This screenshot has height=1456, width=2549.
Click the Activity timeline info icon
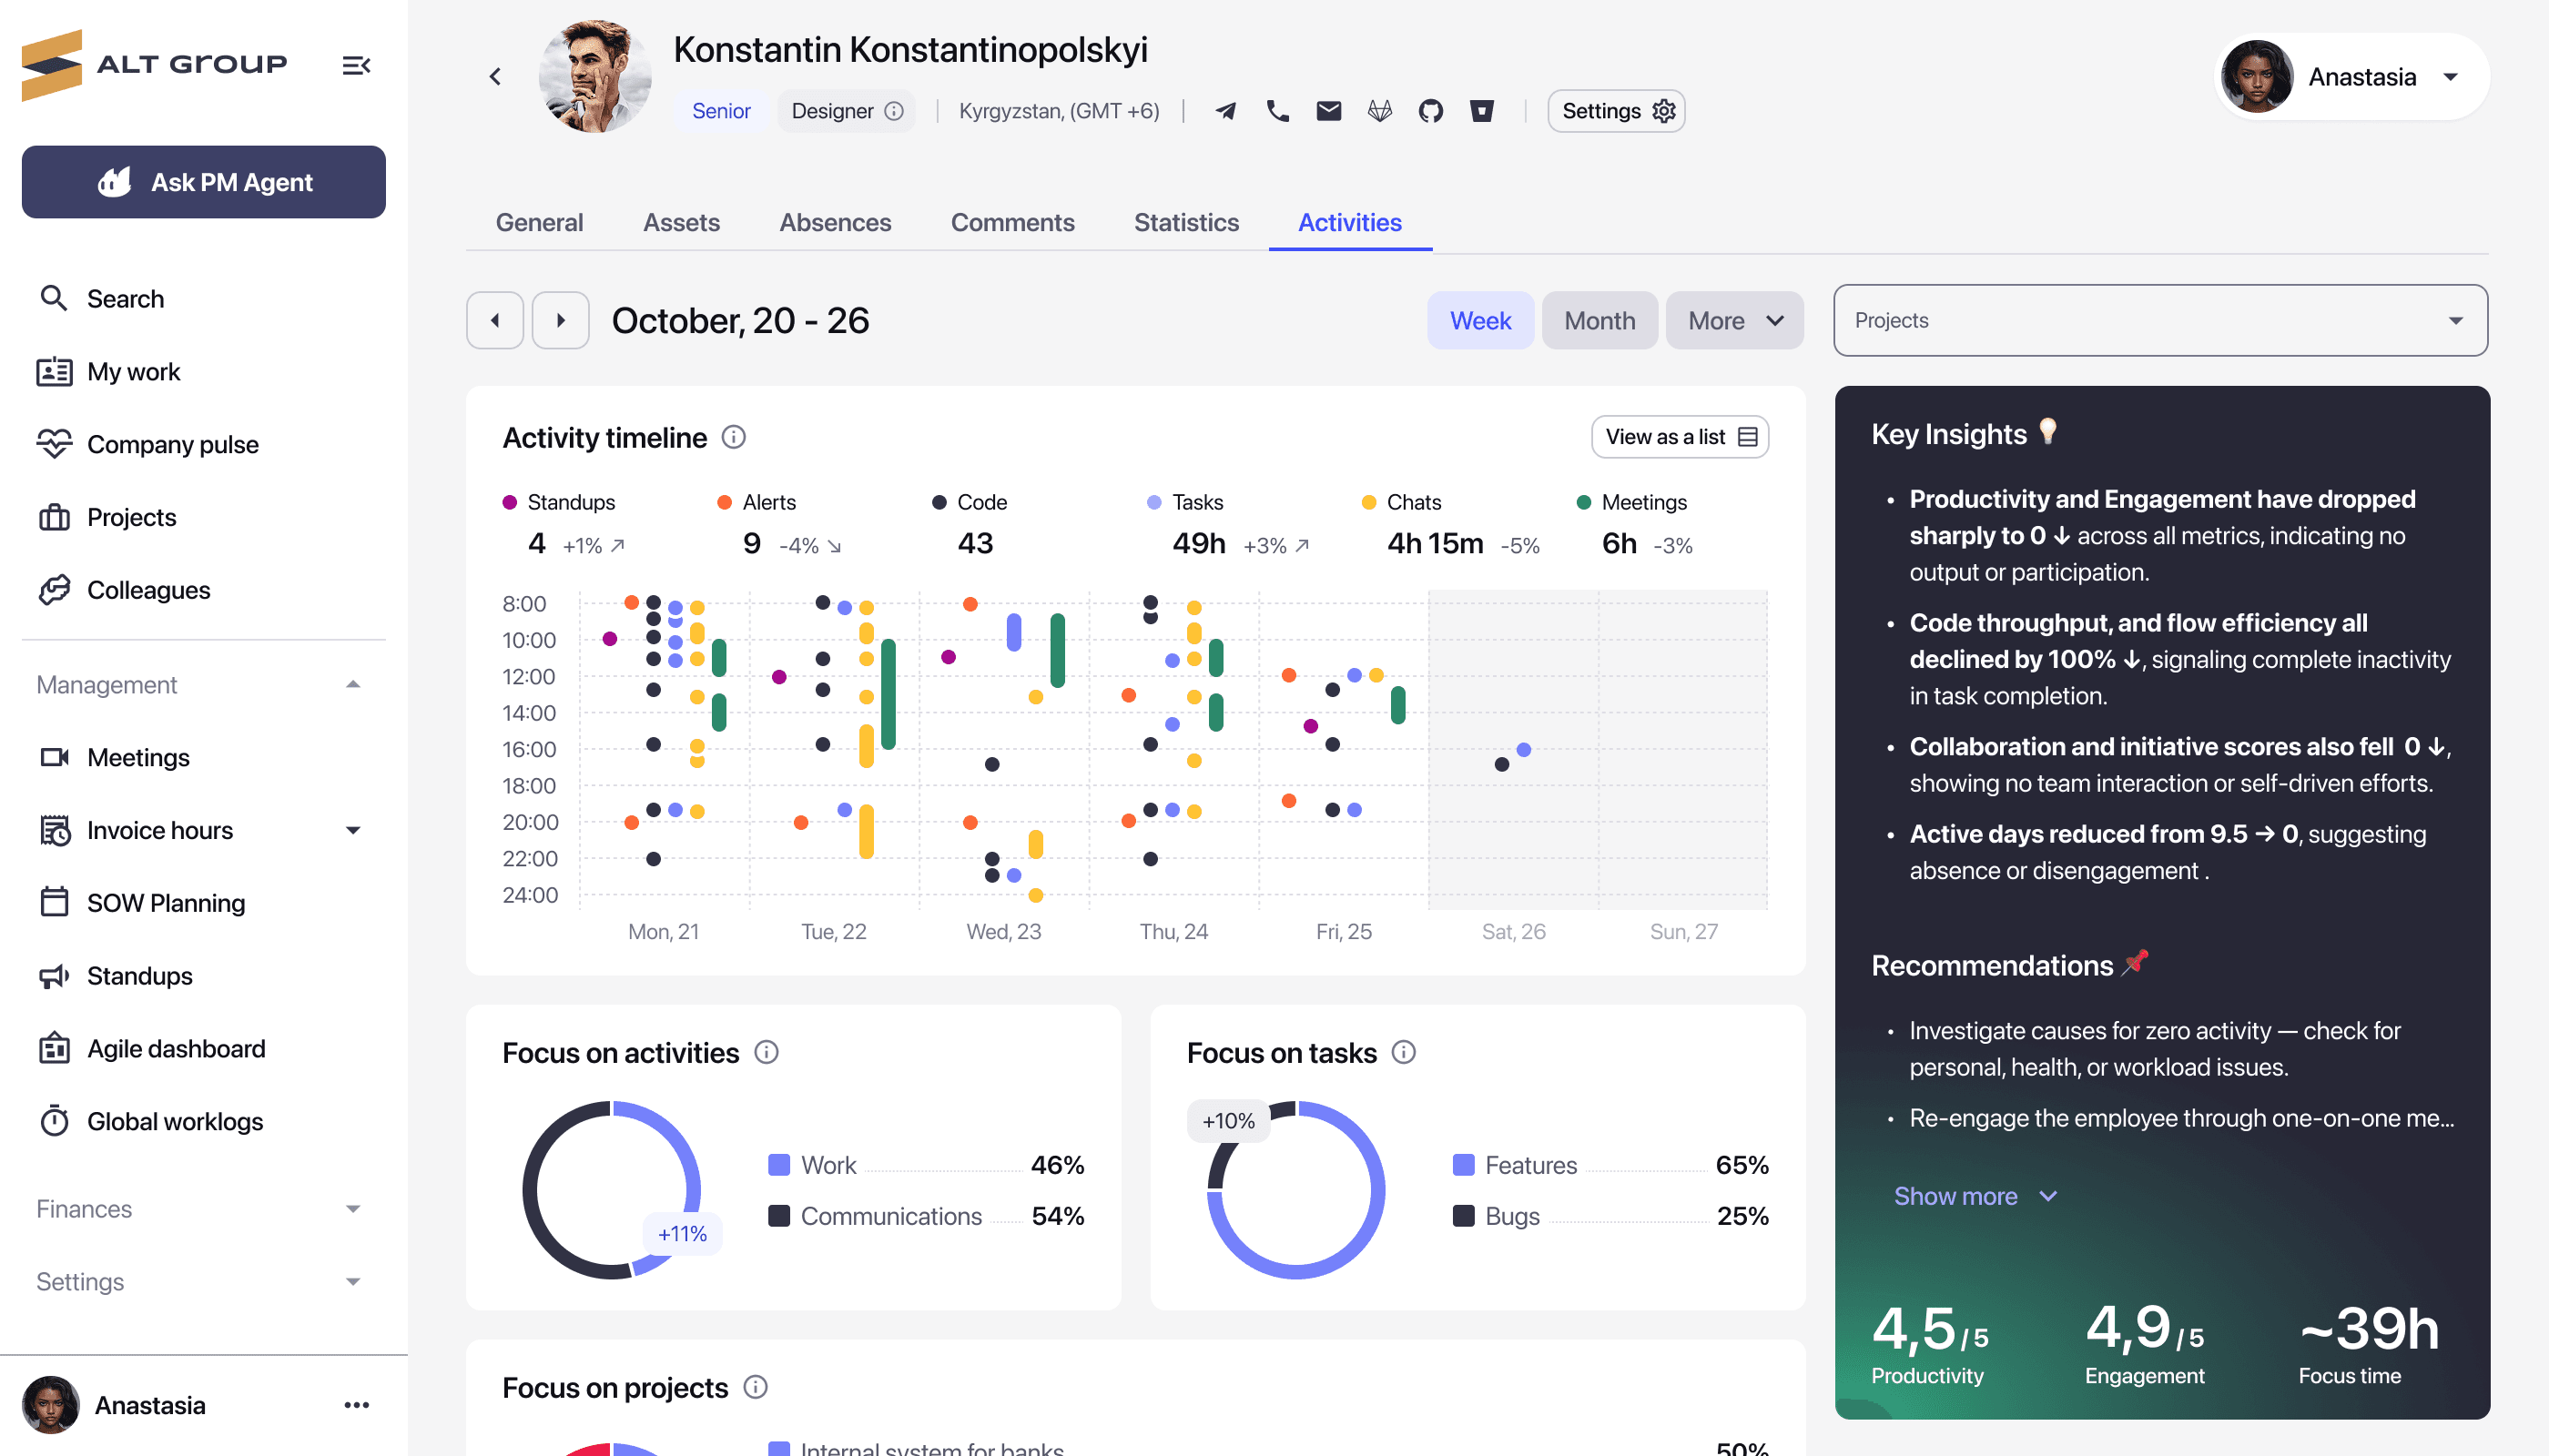tap(733, 437)
